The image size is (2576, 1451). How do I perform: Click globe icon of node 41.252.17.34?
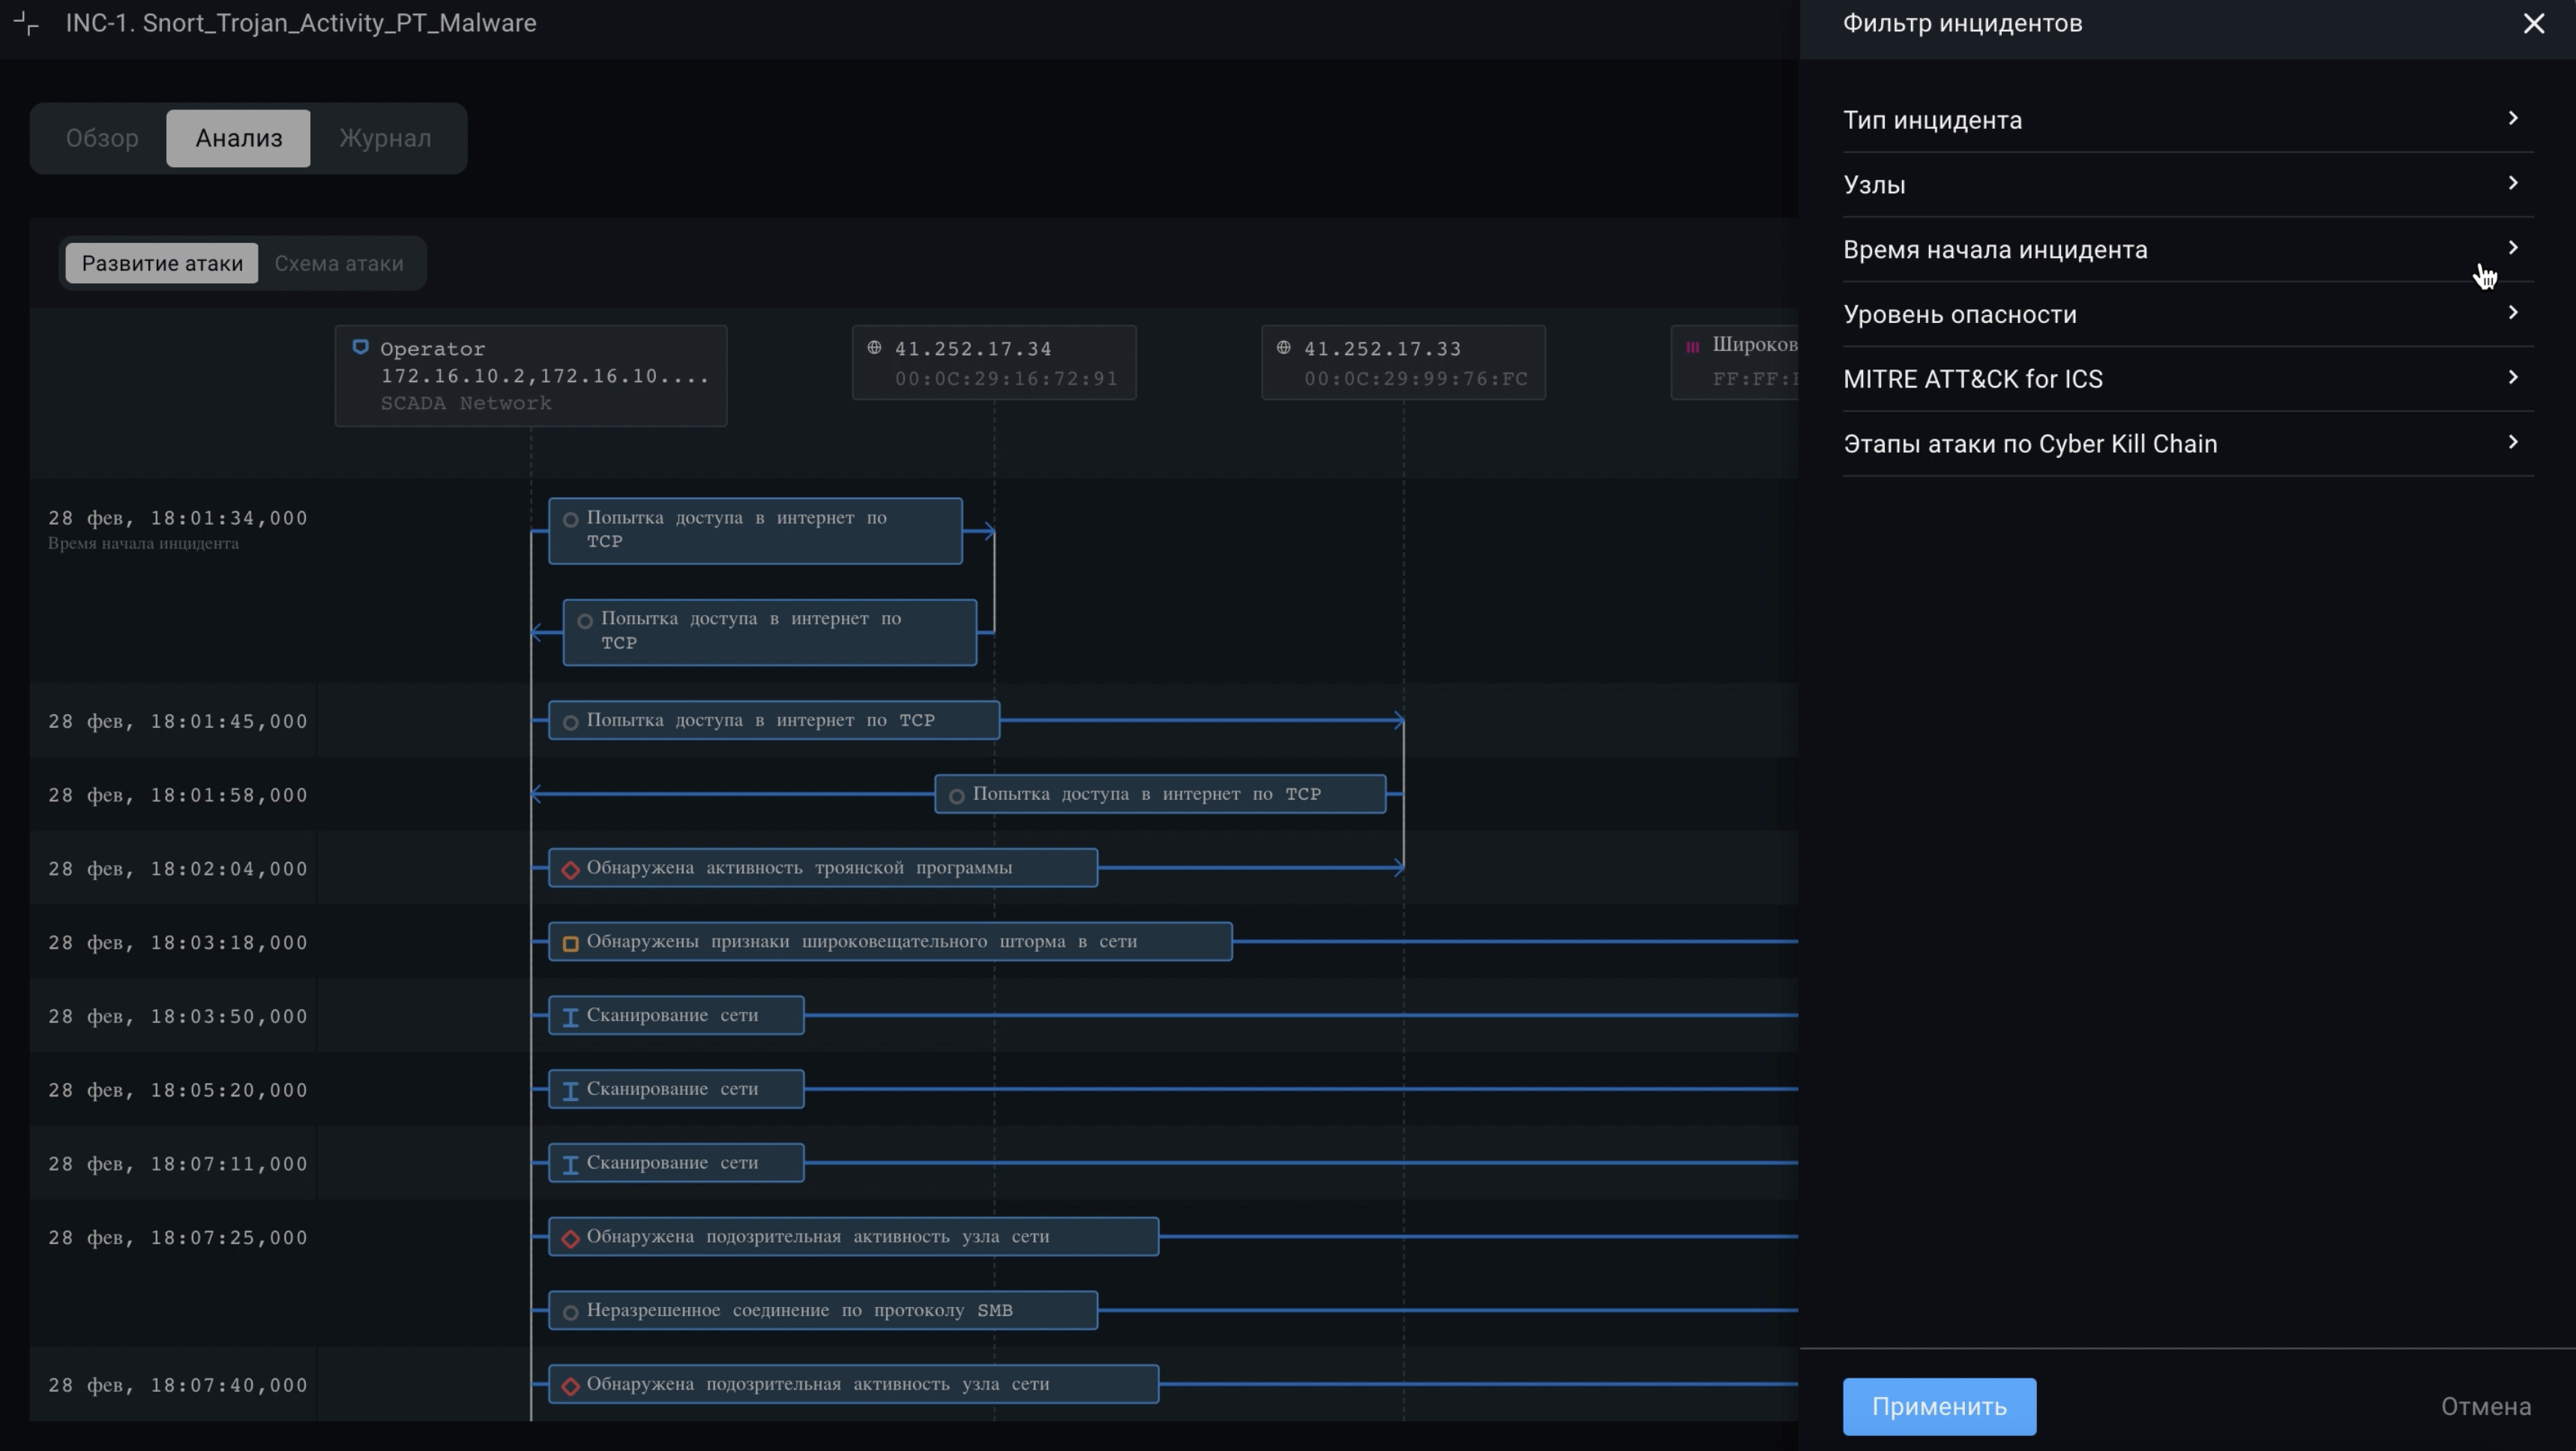tap(874, 347)
